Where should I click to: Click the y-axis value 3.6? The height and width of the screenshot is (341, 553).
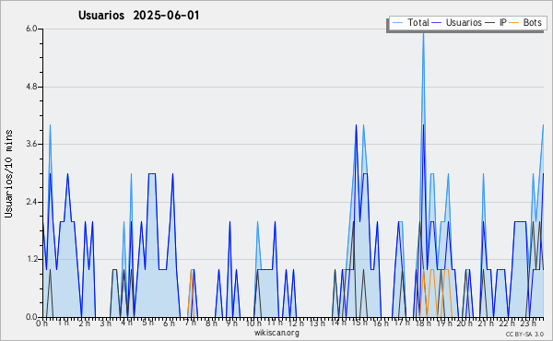31,144
